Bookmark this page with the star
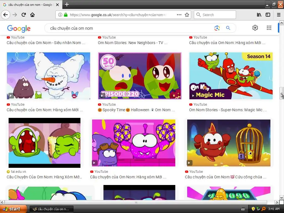This screenshot has height=213, width=284. tap(187, 15)
